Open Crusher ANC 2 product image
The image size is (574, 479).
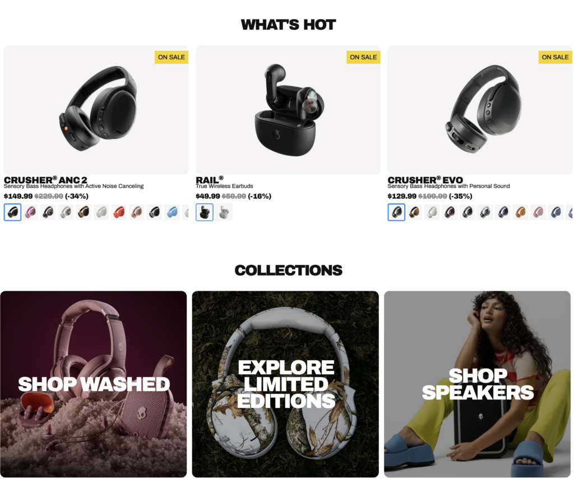[96, 110]
